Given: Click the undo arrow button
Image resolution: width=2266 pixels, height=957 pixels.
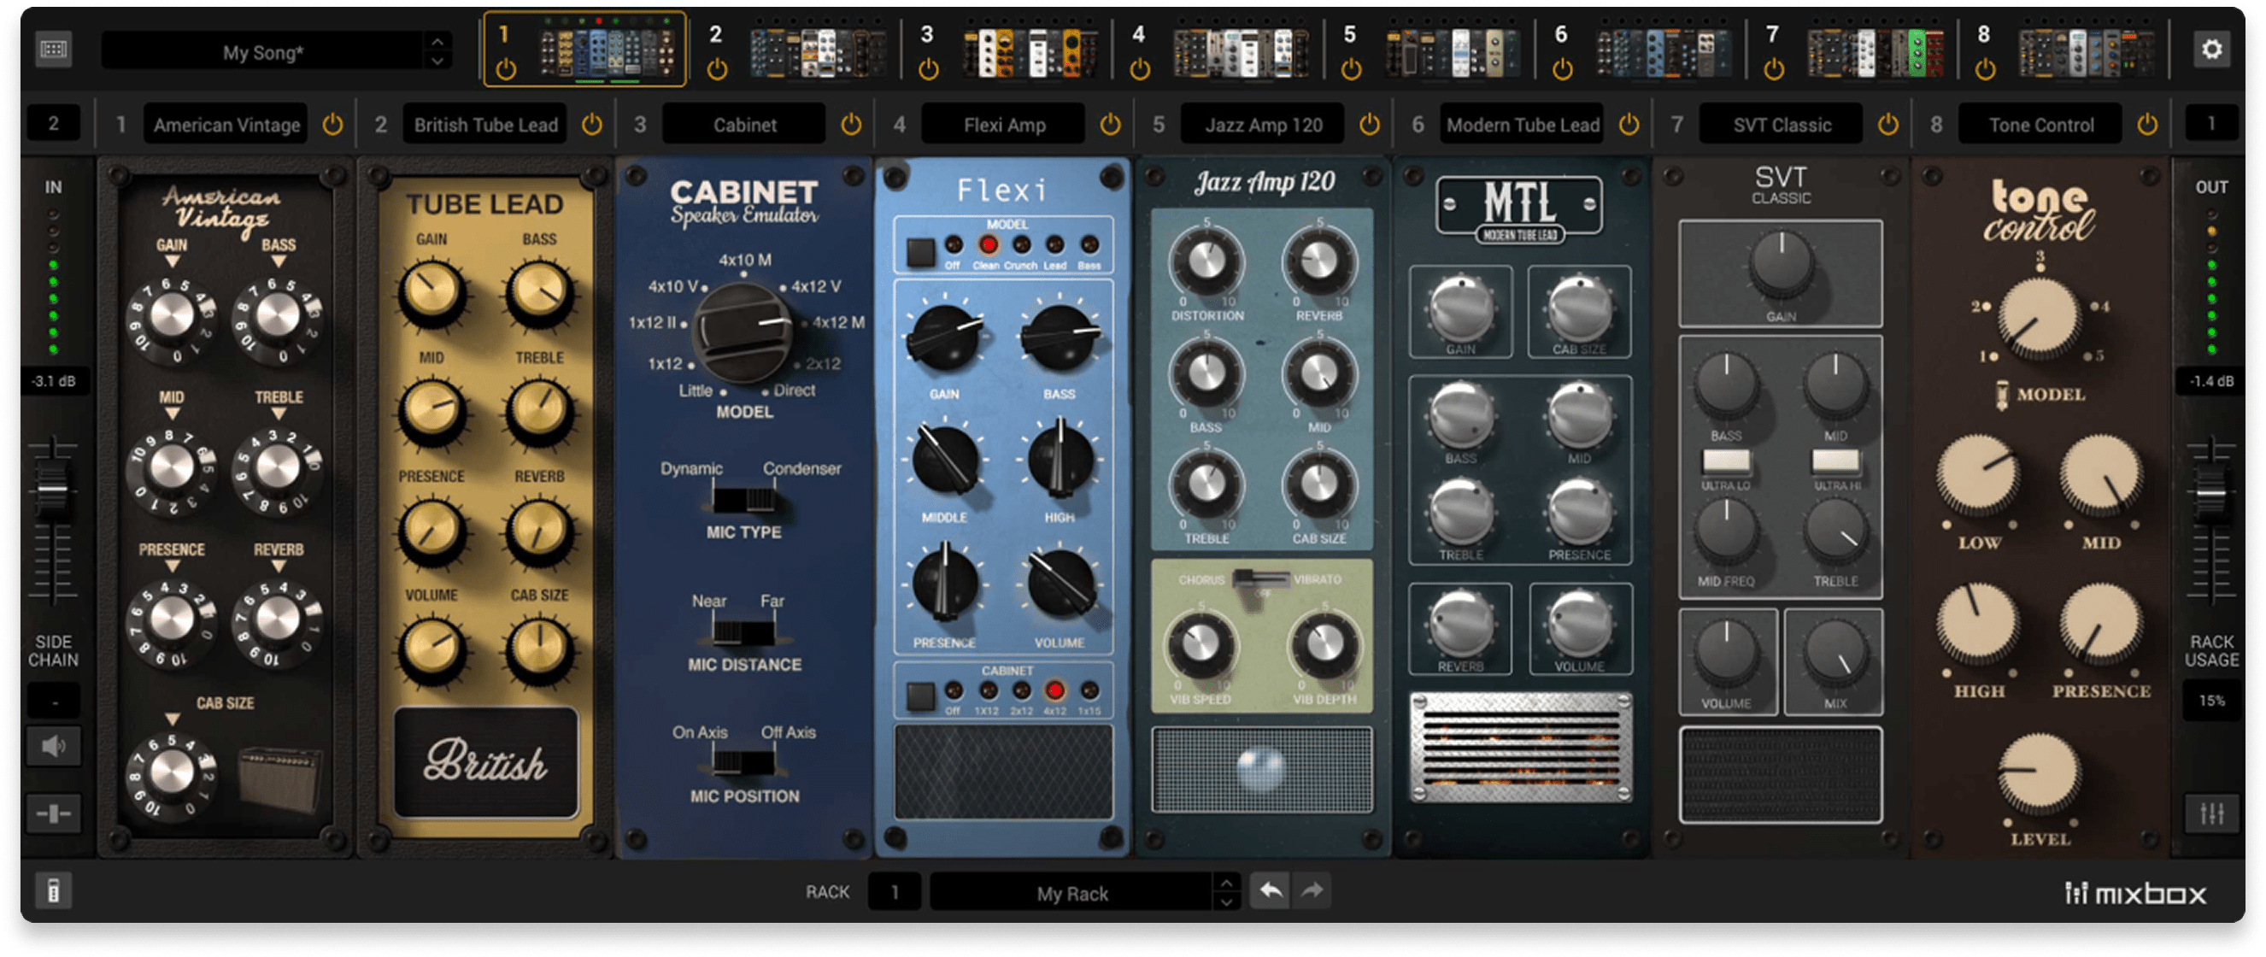Looking at the screenshot, I should (1270, 891).
